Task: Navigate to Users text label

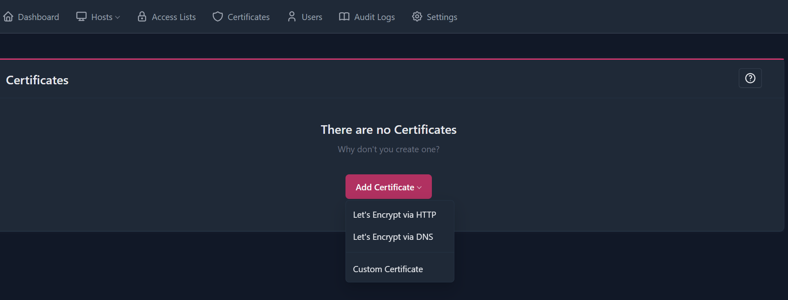Action: click(312, 17)
